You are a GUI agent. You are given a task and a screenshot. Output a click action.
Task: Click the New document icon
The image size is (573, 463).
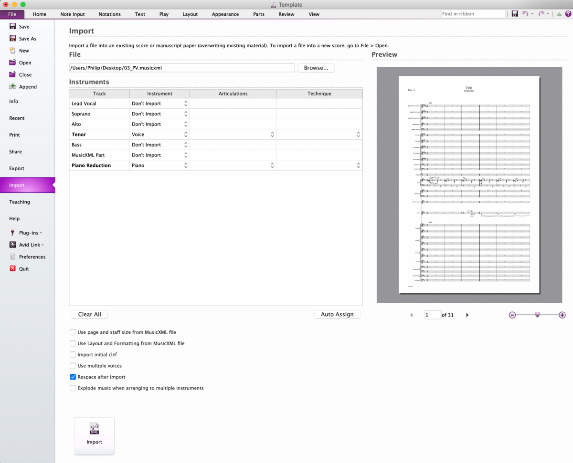[13, 51]
